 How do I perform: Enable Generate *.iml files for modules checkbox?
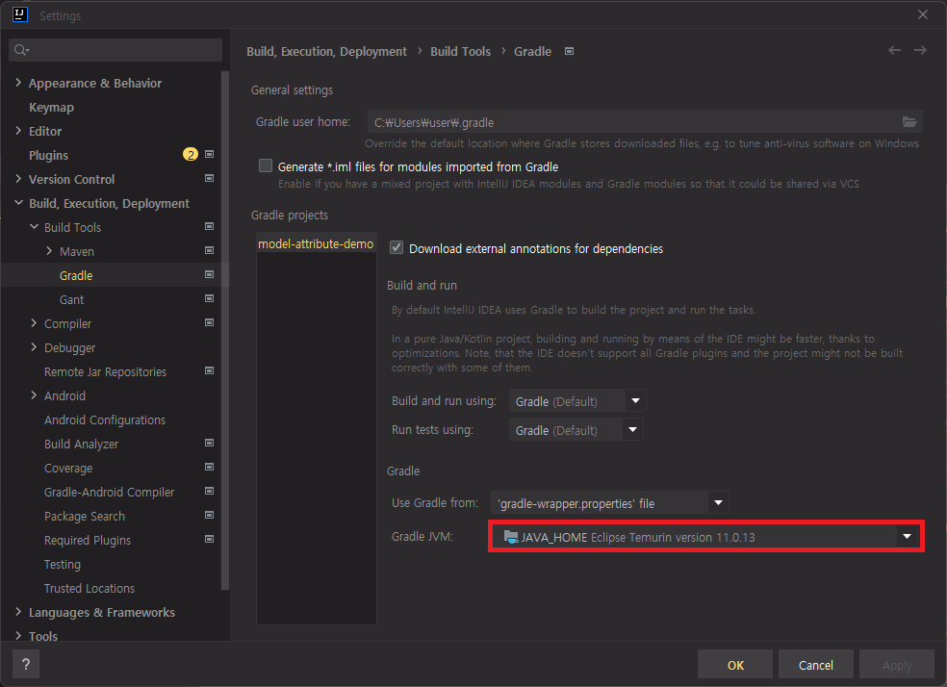(265, 166)
